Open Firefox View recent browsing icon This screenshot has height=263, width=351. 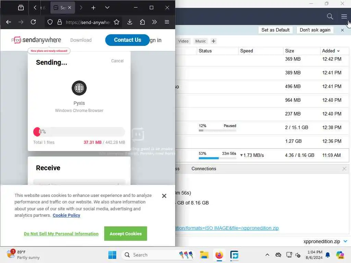pyautogui.click(x=21, y=8)
